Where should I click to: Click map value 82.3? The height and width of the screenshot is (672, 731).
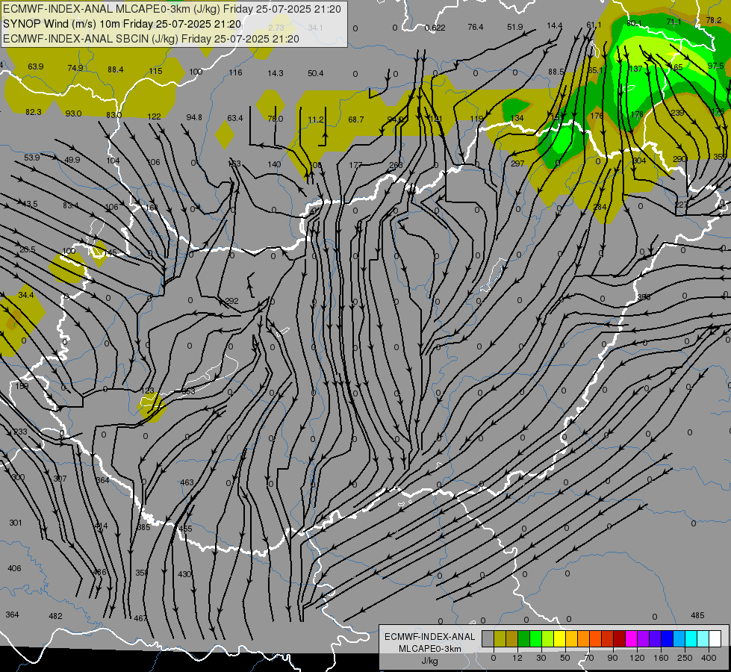click(33, 112)
